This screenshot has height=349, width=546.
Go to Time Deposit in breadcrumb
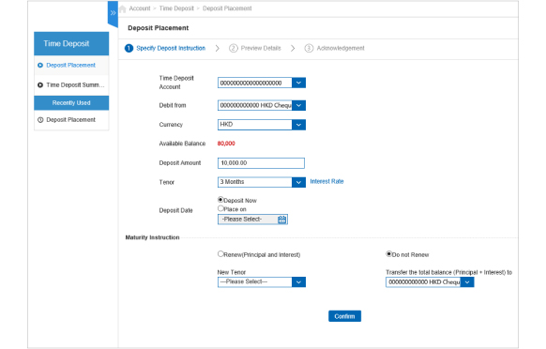[x=176, y=8]
